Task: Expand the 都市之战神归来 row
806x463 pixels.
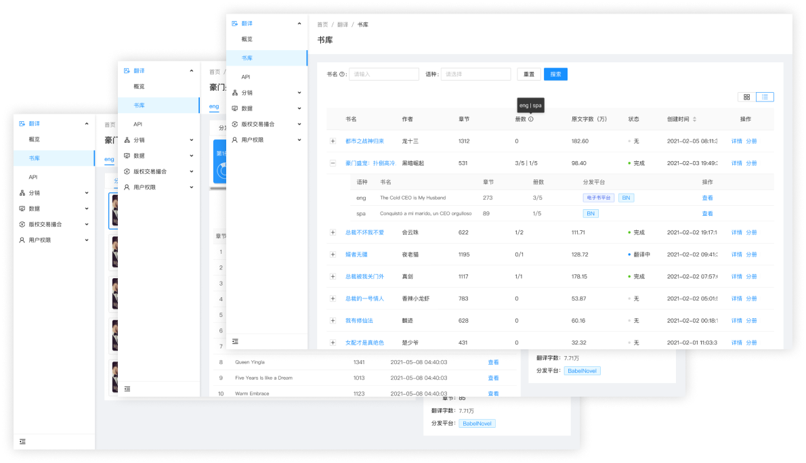Action: 333,141
